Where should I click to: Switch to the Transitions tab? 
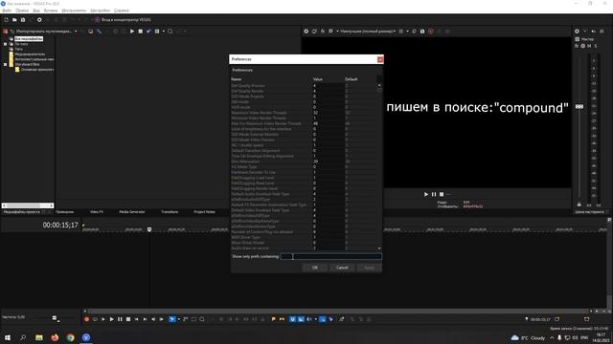(170, 212)
